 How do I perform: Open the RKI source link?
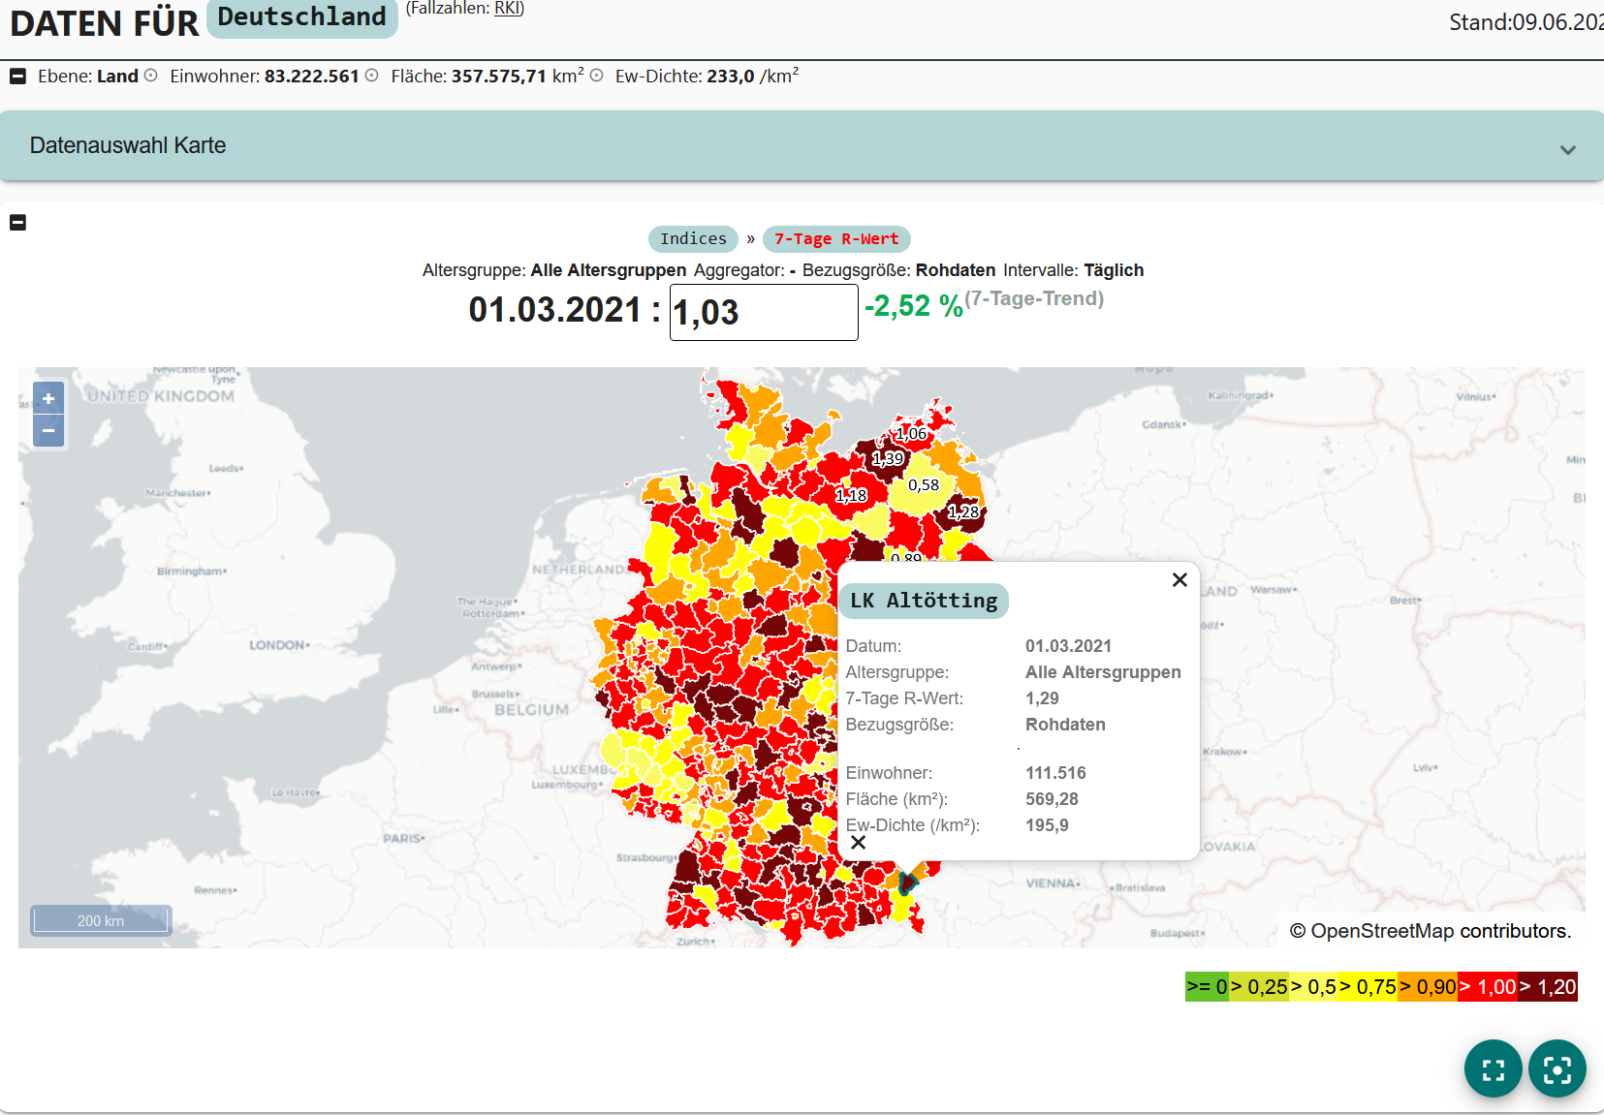508,9
